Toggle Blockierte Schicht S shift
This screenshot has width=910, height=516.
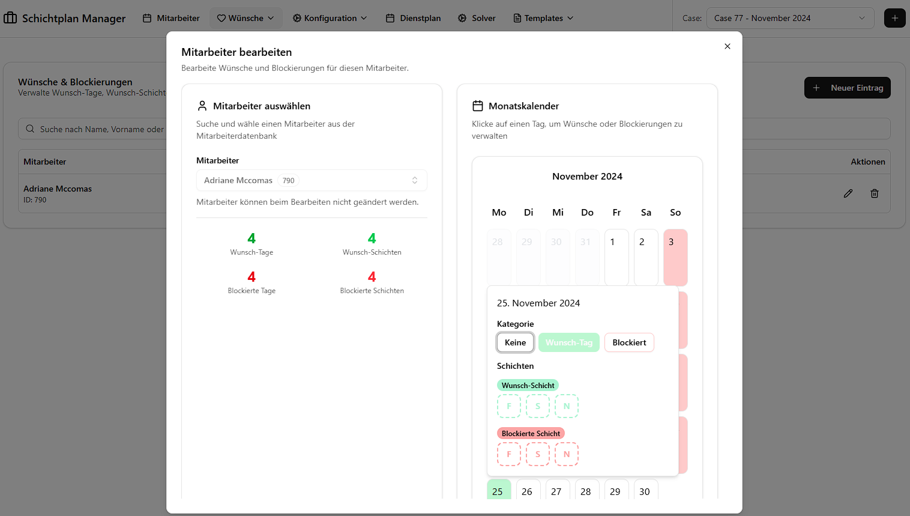tap(537, 454)
